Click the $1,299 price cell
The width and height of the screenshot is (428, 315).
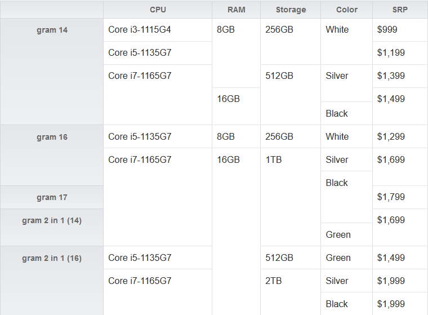[x=391, y=136]
